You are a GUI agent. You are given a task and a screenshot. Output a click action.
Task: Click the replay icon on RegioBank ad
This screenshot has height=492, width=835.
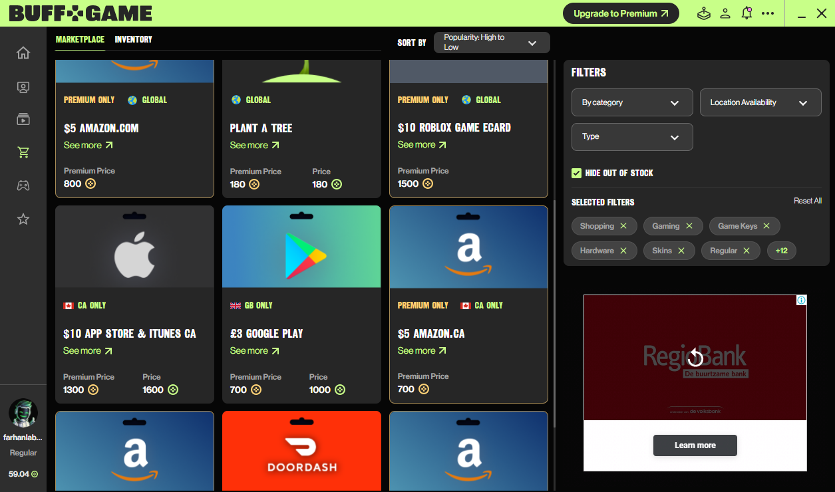(x=695, y=358)
